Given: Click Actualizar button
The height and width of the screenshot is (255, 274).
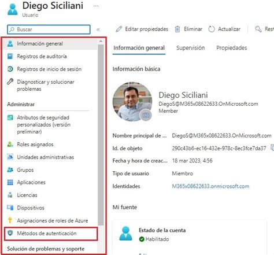Looking at the screenshot, I should coord(224,29).
